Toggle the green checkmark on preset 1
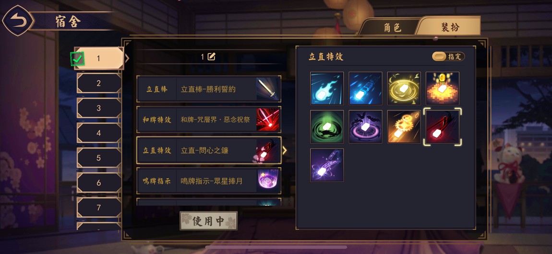 pos(77,59)
